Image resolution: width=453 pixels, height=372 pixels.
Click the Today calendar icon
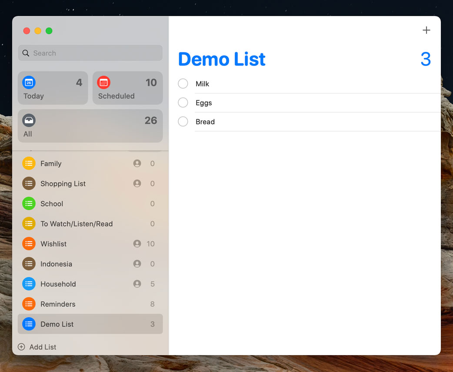(29, 83)
